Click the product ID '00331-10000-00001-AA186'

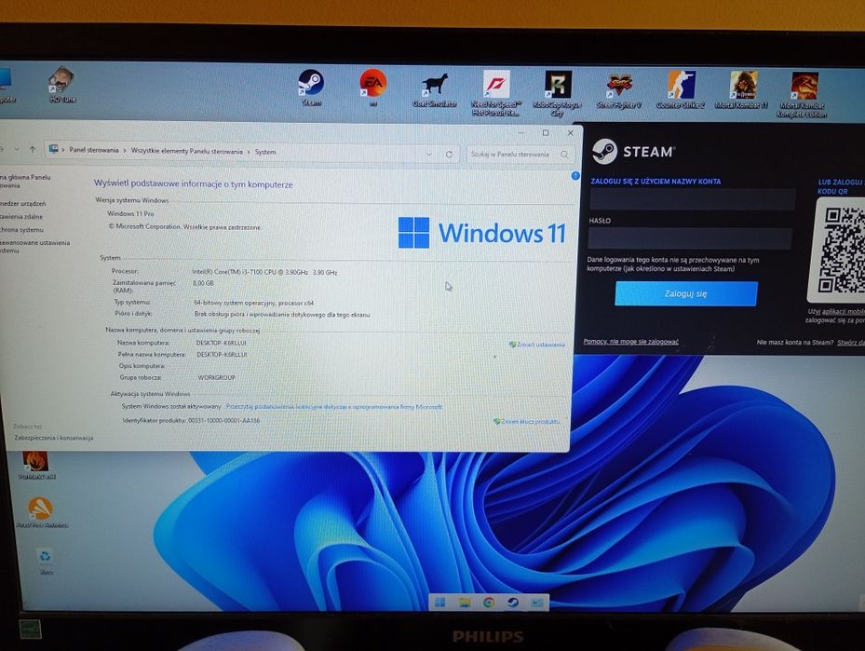[x=223, y=420]
